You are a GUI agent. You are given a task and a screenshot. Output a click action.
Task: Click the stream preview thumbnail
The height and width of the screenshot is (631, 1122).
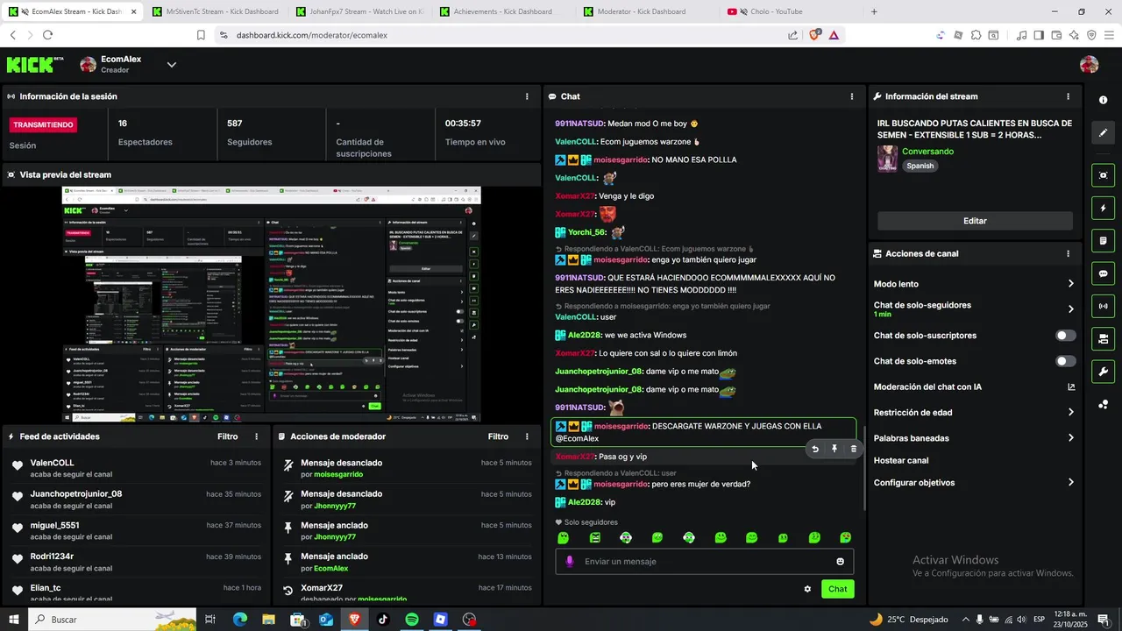[272, 304]
